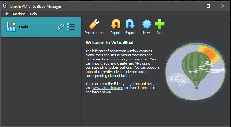Viewport: 231px width, 127px height.
Task: Select the Tools item in sidebar
Action: (41, 27)
